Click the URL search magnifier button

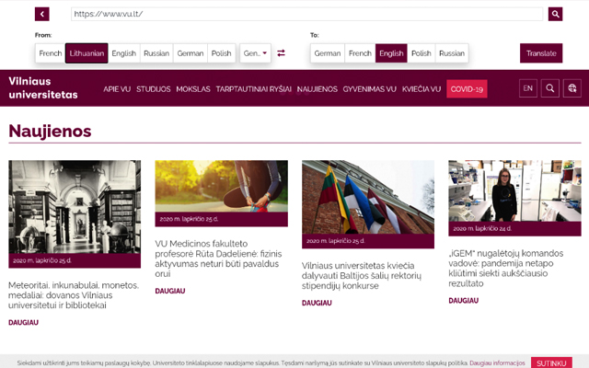[555, 15]
